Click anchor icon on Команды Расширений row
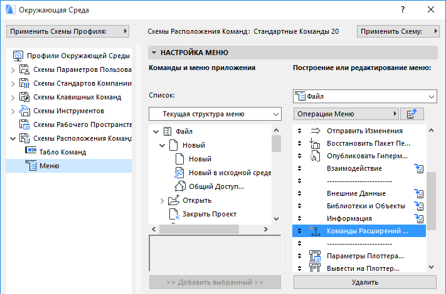The image size is (446, 294). click(x=314, y=231)
